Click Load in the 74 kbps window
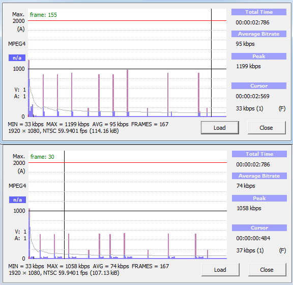Screen dimensions: 293x285 [x=220, y=270]
